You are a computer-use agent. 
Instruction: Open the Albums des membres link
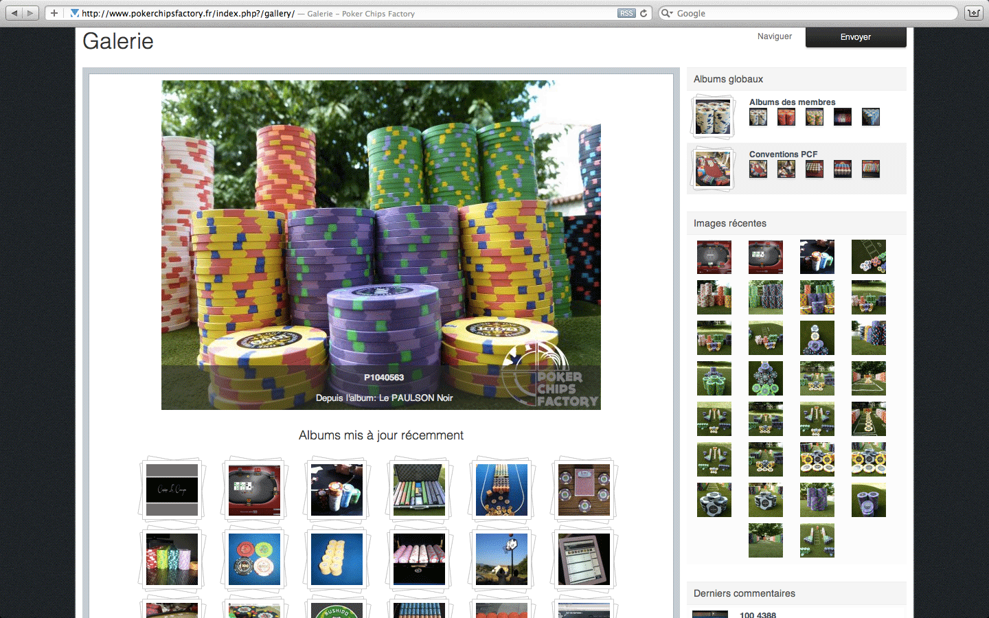(793, 102)
